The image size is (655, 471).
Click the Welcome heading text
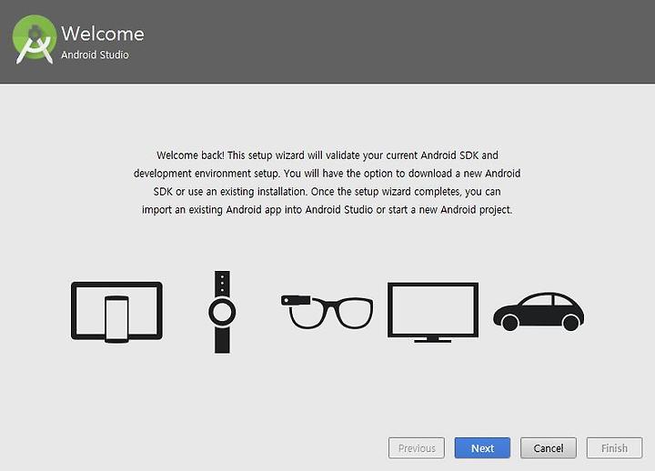pyautogui.click(x=103, y=34)
